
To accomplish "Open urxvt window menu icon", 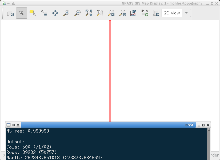I will pyautogui.click(x=9, y=125).
